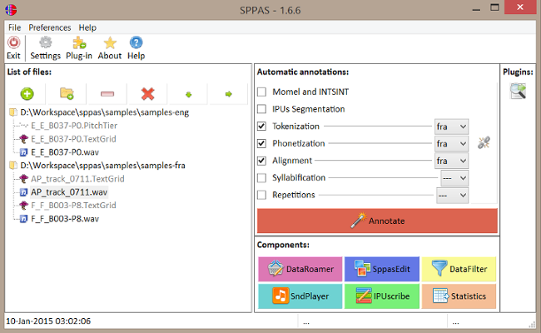Click the audio icon of E_E_B037-P0.wav
The height and width of the screenshot is (333, 541).
tap(23, 152)
